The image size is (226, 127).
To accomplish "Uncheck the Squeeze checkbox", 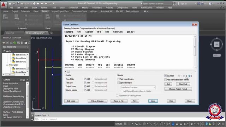I will (x=165, y=75).
